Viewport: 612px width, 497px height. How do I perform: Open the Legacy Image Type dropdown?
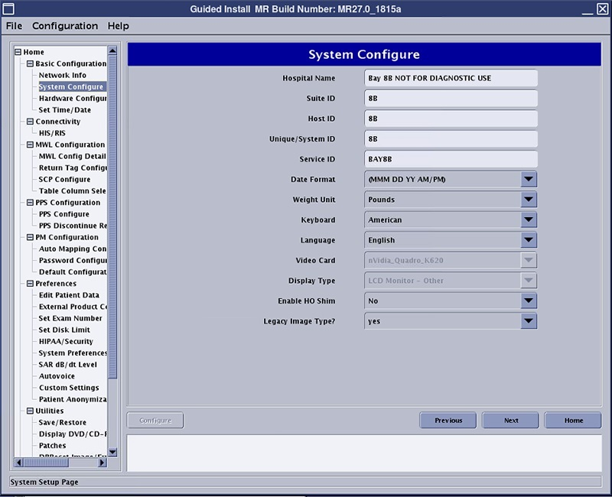tap(529, 321)
